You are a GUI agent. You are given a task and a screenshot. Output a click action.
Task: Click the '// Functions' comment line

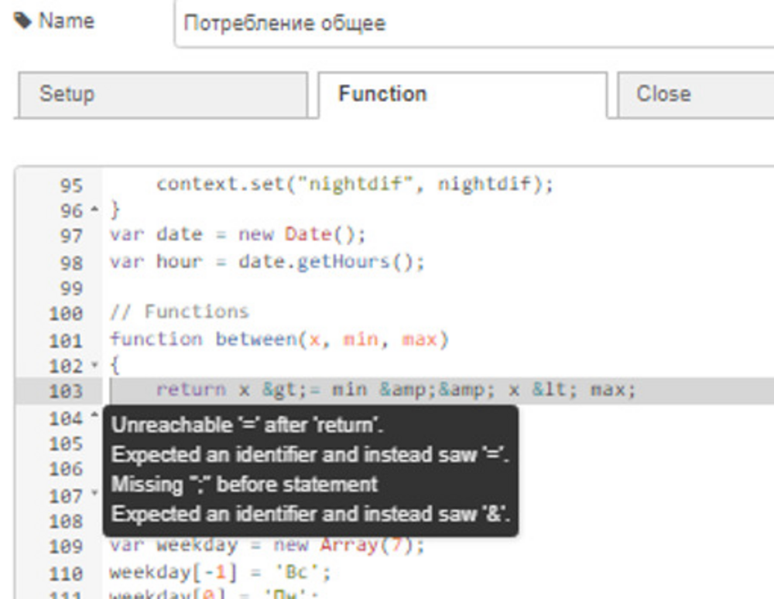180,311
